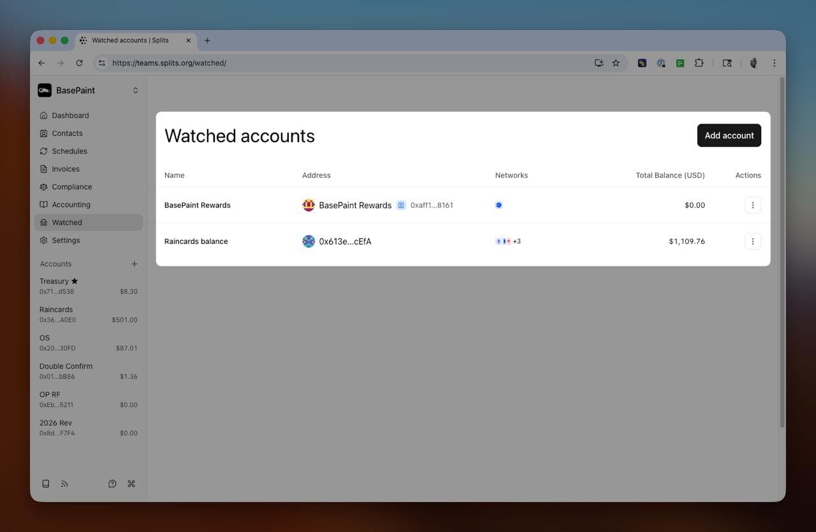
Task: Click the feed icon in sidebar footer
Action: coord(64,484)
